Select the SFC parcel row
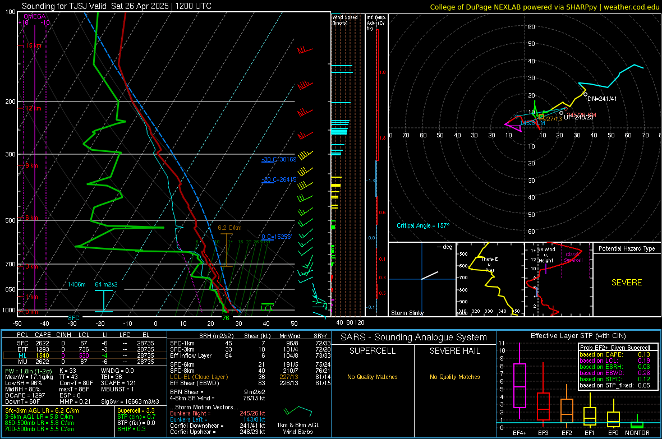 pos(85,343)
